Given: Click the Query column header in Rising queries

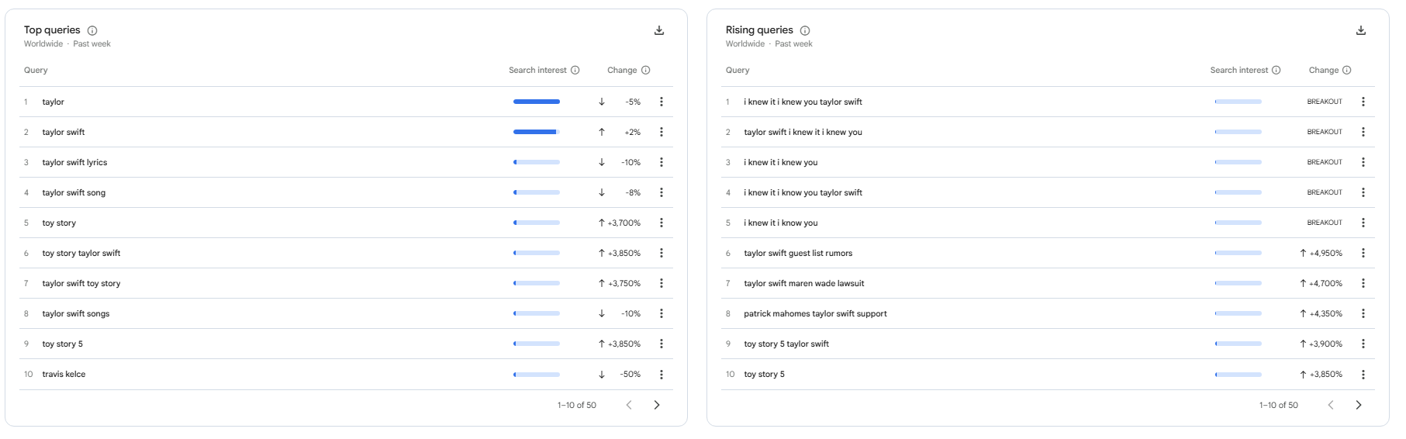Looking at the screenshot, I should (x=738, y=70).
